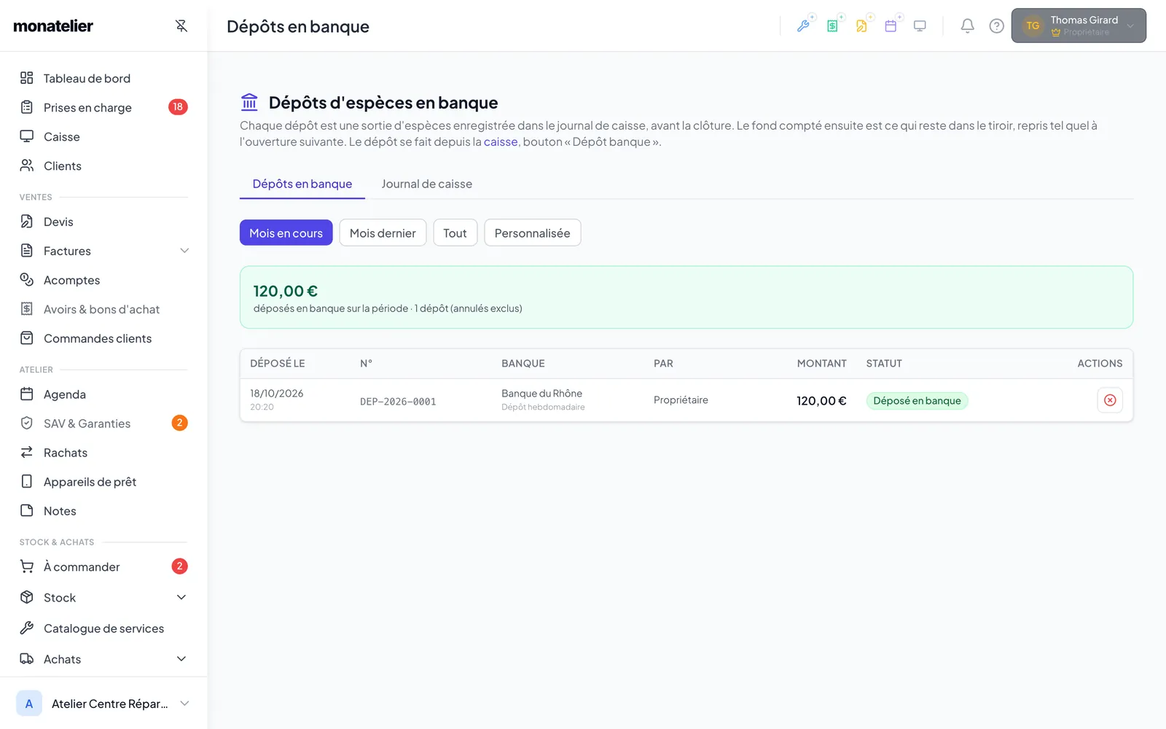Image resolution: width=1166 pixels, height=729 pixels.
Task: Click the DEP-2026-0001 deposit number
Action: [398, 402]
